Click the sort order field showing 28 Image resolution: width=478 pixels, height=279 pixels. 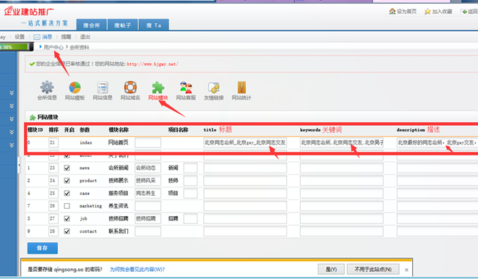(54, 231)
